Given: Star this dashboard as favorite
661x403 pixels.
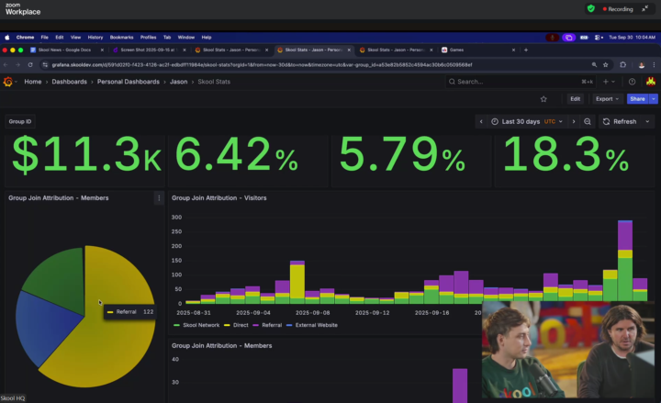Looking at the screenshot, I should tap(543, 98).
